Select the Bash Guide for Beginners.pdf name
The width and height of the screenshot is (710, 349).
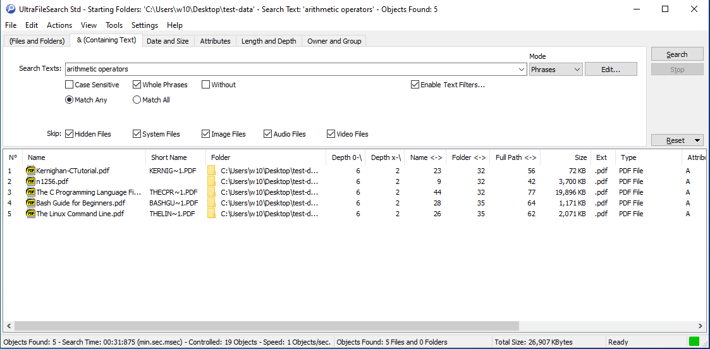[x=80, y=203]
